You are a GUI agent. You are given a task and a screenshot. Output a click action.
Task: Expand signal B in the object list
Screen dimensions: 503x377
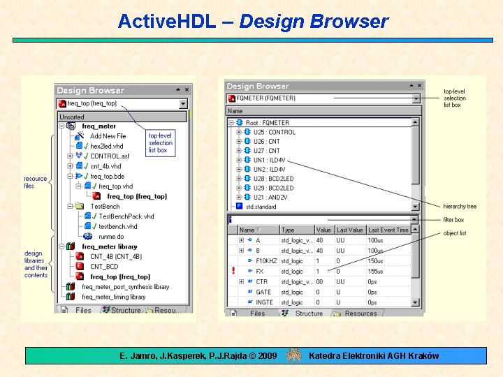pos(241,250)
